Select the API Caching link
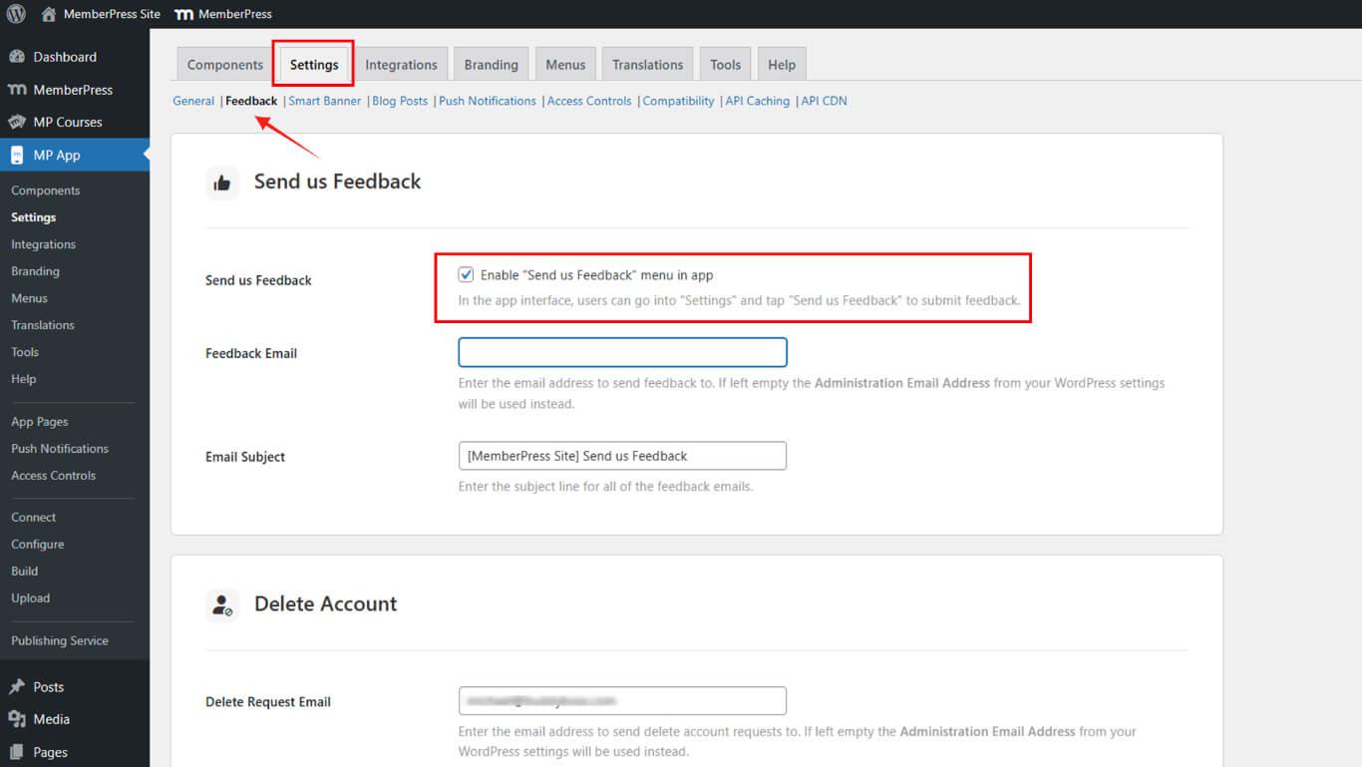This screenshot has width=1362, height=767. (757, 101)
